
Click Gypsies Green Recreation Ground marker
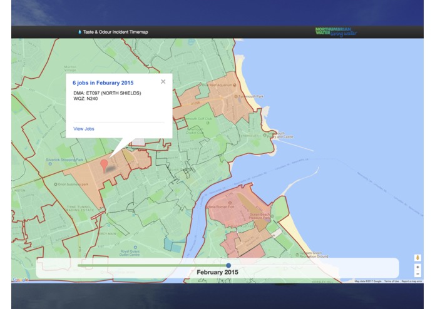[297, 253]
